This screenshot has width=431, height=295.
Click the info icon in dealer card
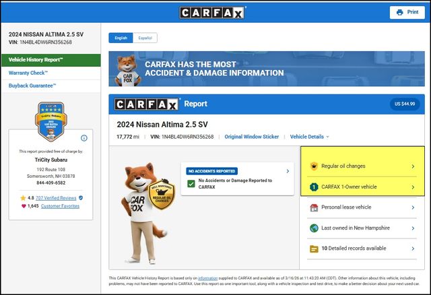pos(84,138)
